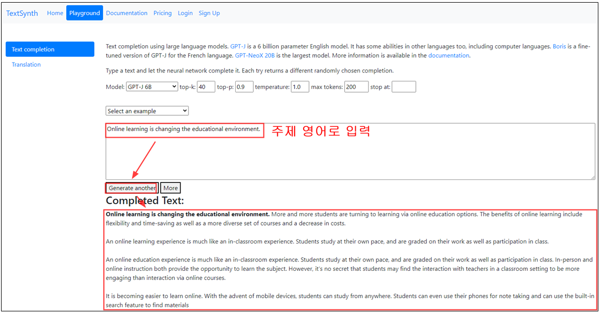Screen dimensions: 601x314
Task: Click the empty stop at field
Action: pos(404,87)
